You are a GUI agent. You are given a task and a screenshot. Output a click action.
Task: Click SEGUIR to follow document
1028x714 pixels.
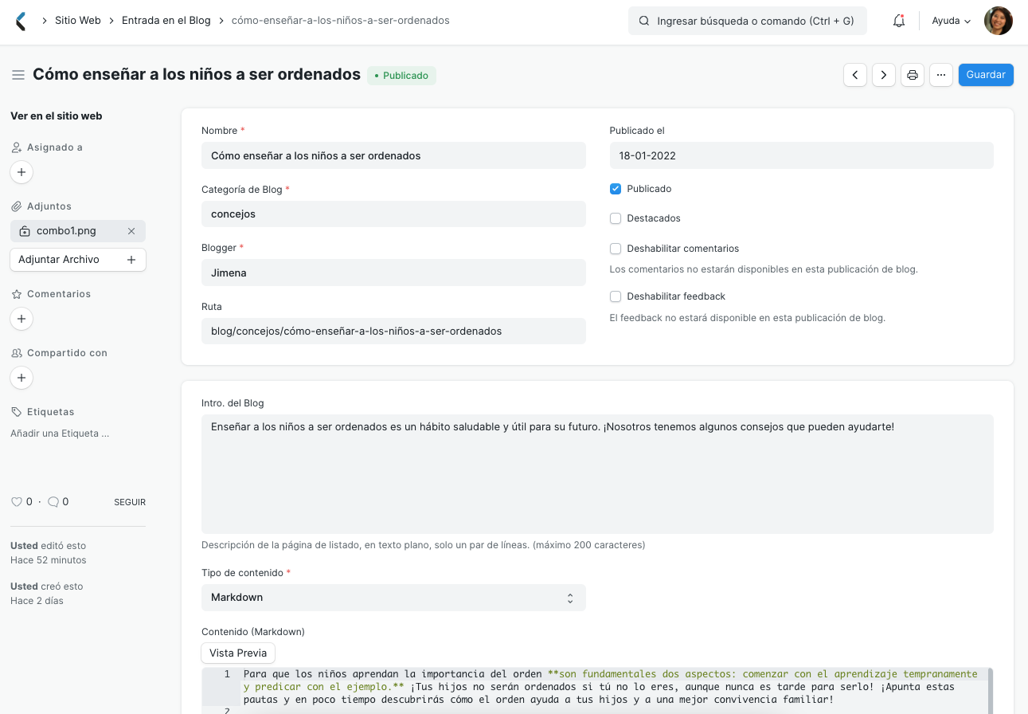130,502
